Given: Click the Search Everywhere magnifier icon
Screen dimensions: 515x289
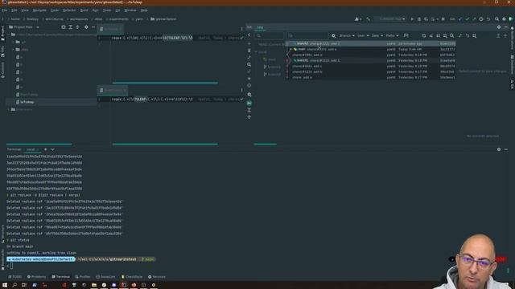Looking at the screenshot, I should [496, 19].
